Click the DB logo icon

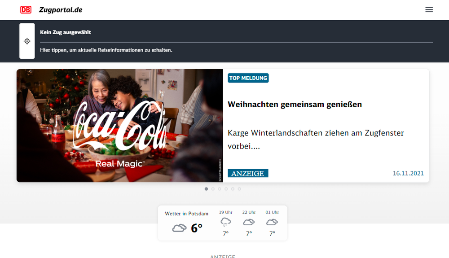(26, 10)
